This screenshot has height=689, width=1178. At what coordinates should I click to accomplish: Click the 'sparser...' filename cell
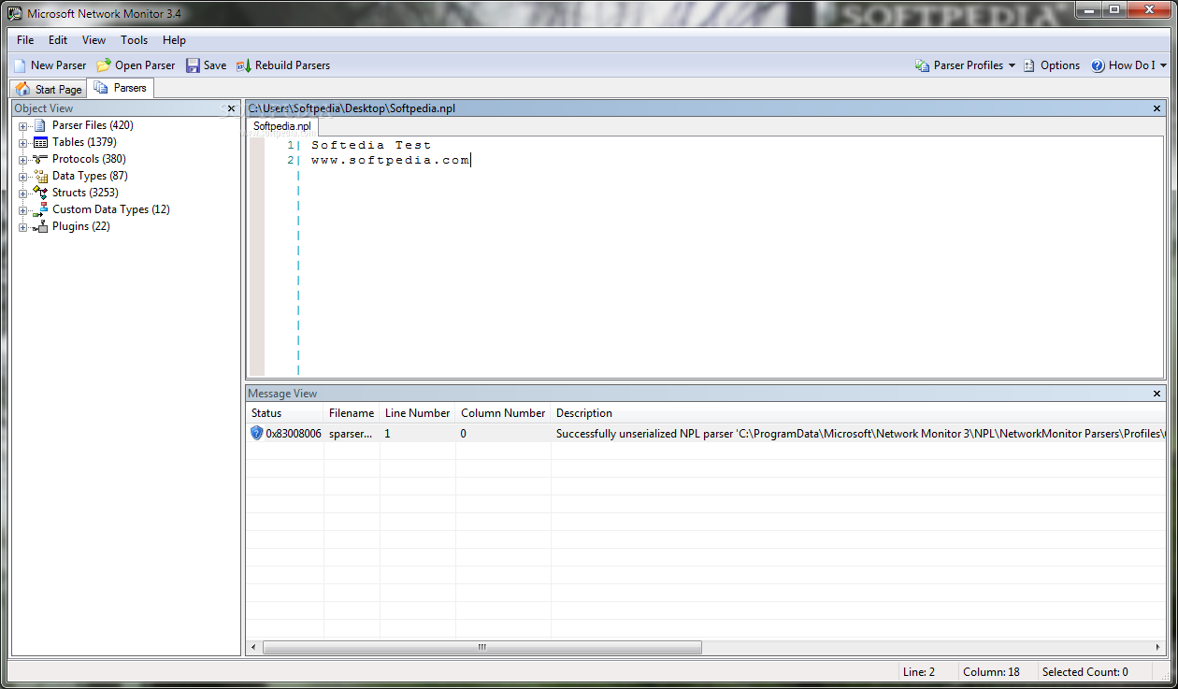[351, 434]
